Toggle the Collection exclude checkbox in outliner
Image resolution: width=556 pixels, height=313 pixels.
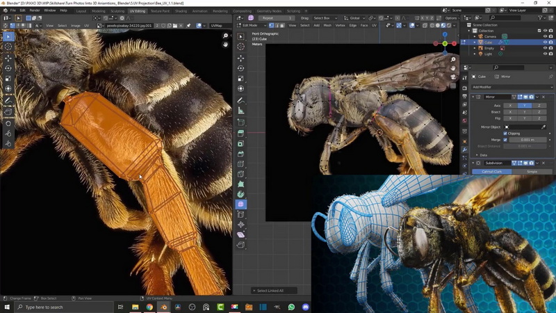[x=539, y=31]
